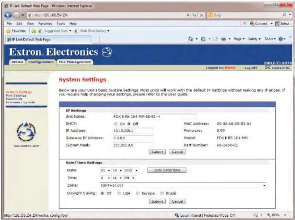This screenshot has height=220, width=295.
Task: Open the Page dropdown menu
Action: coord(239,39)
